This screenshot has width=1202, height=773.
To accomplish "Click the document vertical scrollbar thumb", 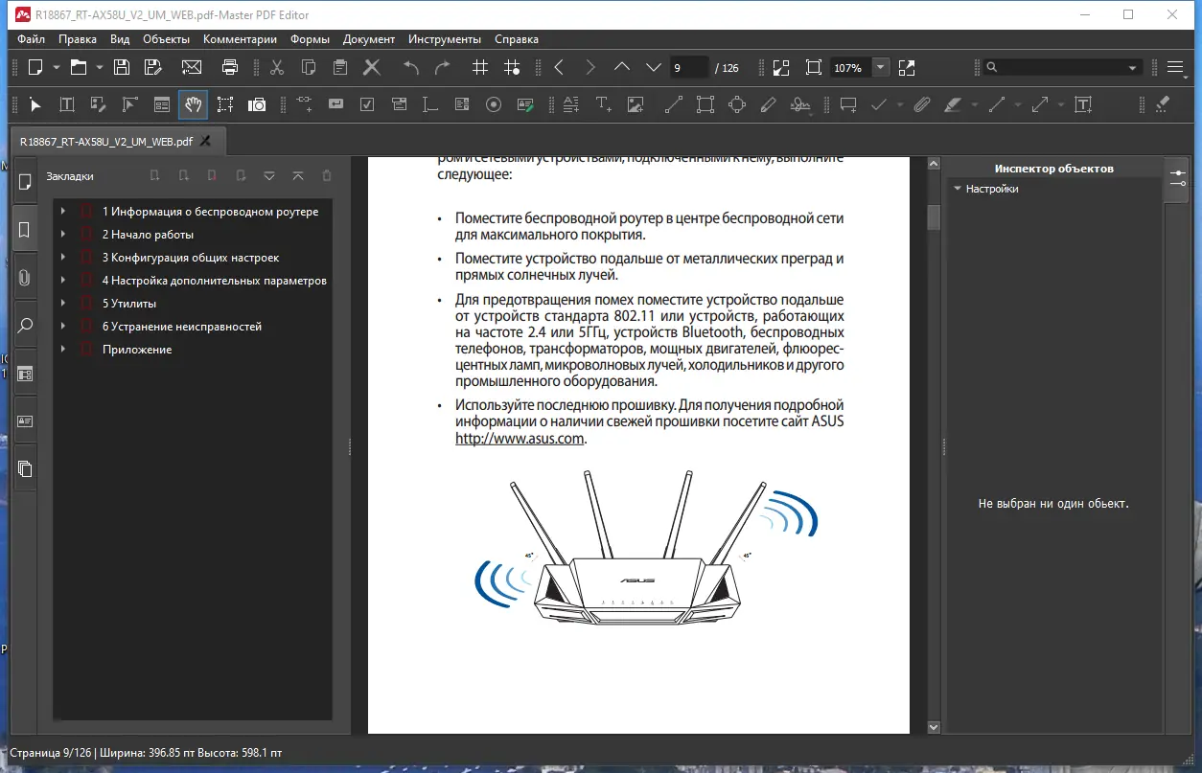I will click(934, 217).
